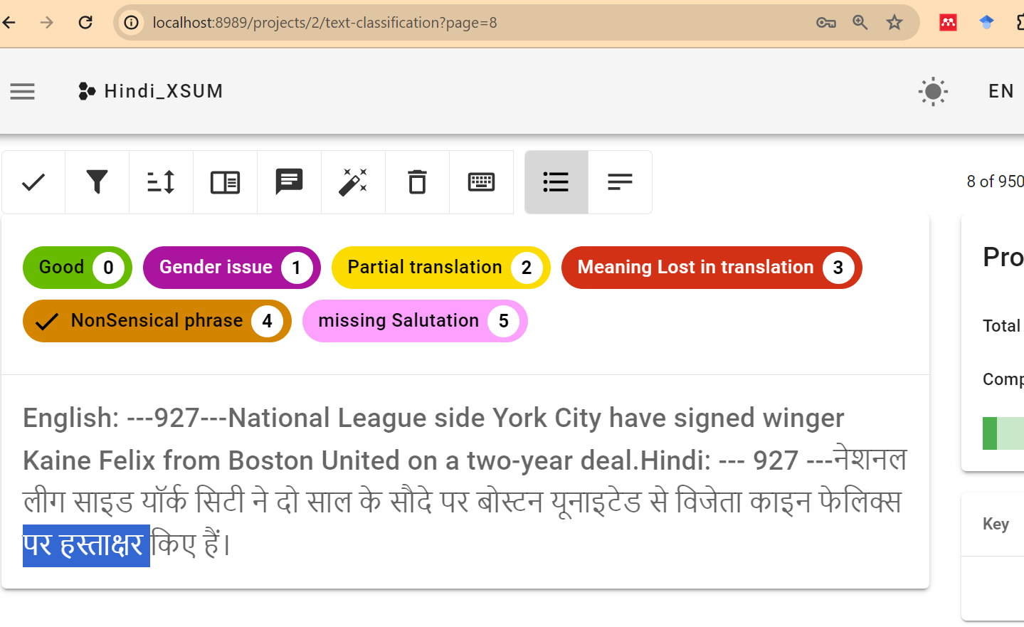Open the guideline book icon
The image size is (1024, 627).
coord(225,182)
